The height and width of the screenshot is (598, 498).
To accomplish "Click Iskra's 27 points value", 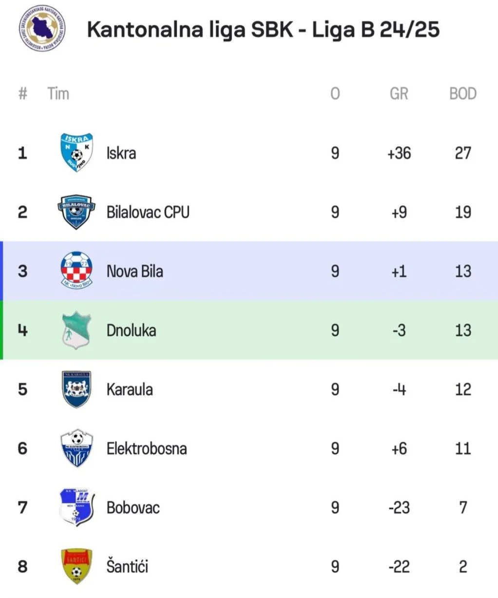I will click(x=462, y=153).
